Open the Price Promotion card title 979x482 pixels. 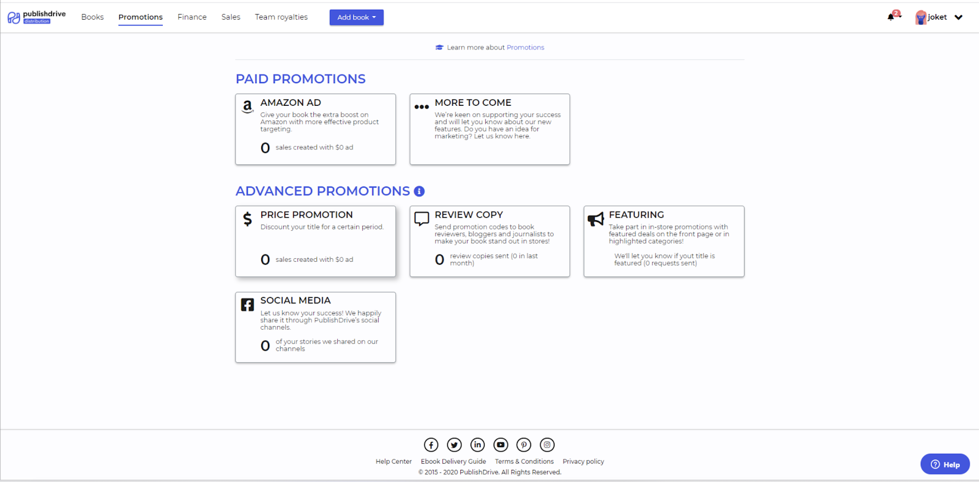[x=307, y=215]
